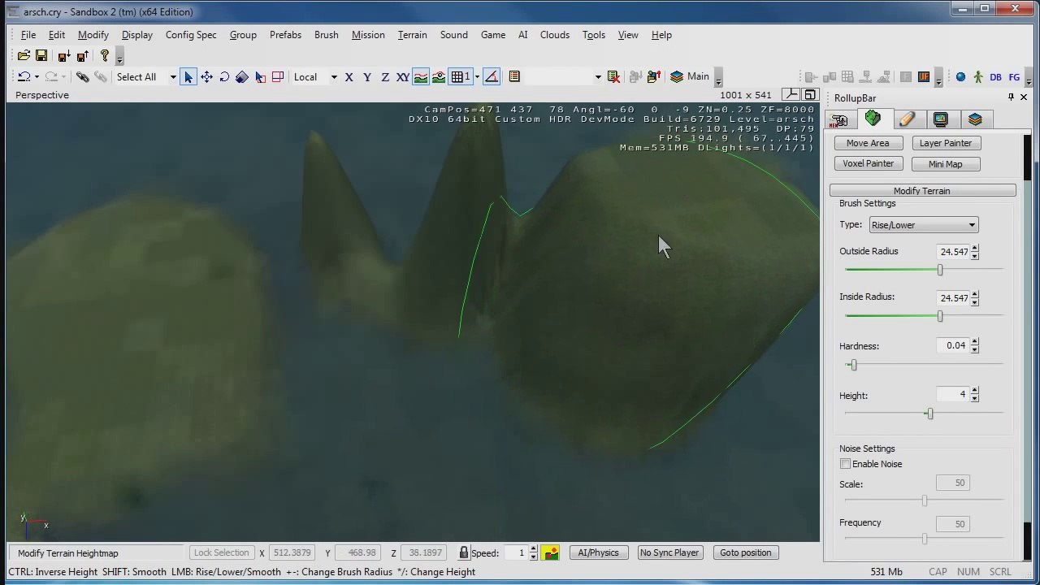Choose the Move tool
This screenshot has height=585, width=1040.
coord(206,77)
